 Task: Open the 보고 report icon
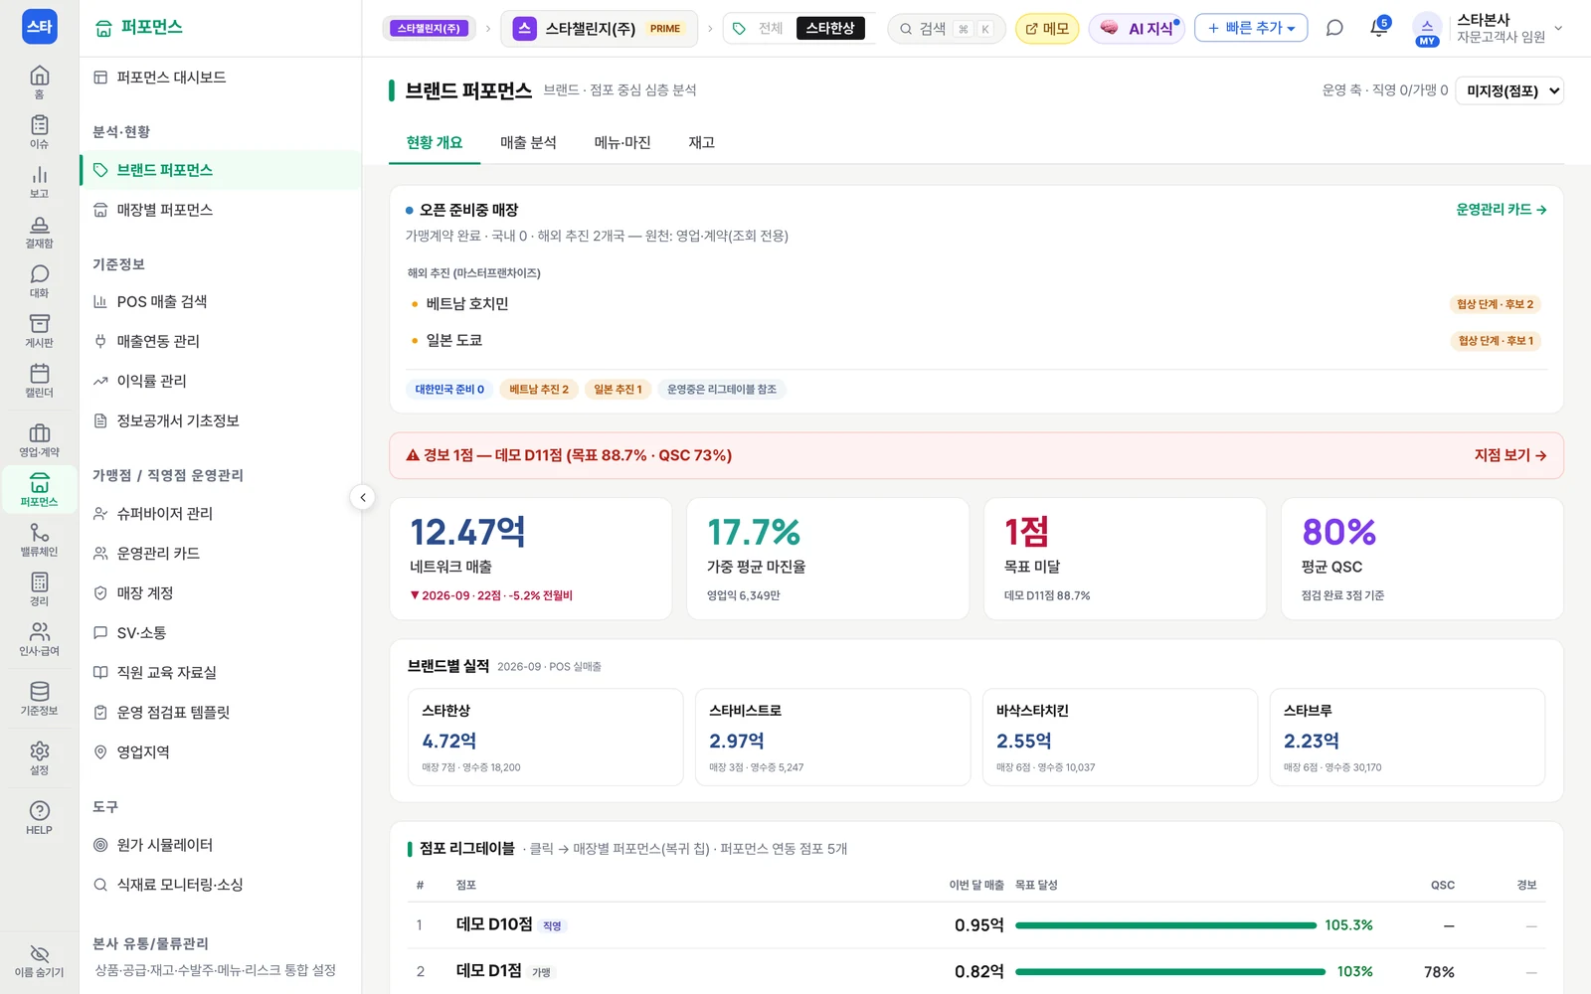(x=39, y=181)
